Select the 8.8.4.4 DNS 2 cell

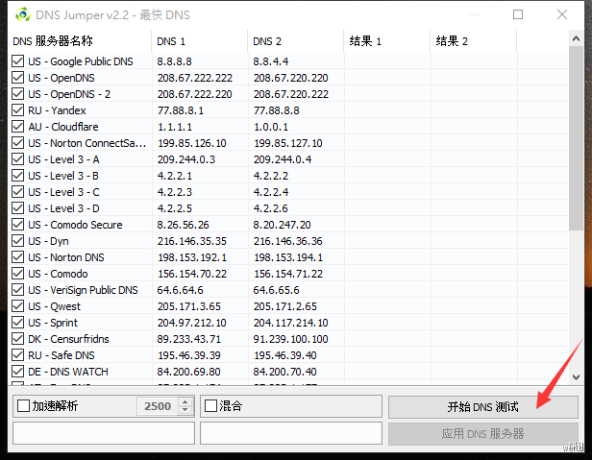click(x=271, y=61)
